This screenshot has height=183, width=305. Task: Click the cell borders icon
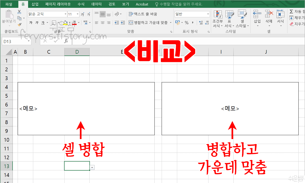pyautogui.click(x=54, y=23)
